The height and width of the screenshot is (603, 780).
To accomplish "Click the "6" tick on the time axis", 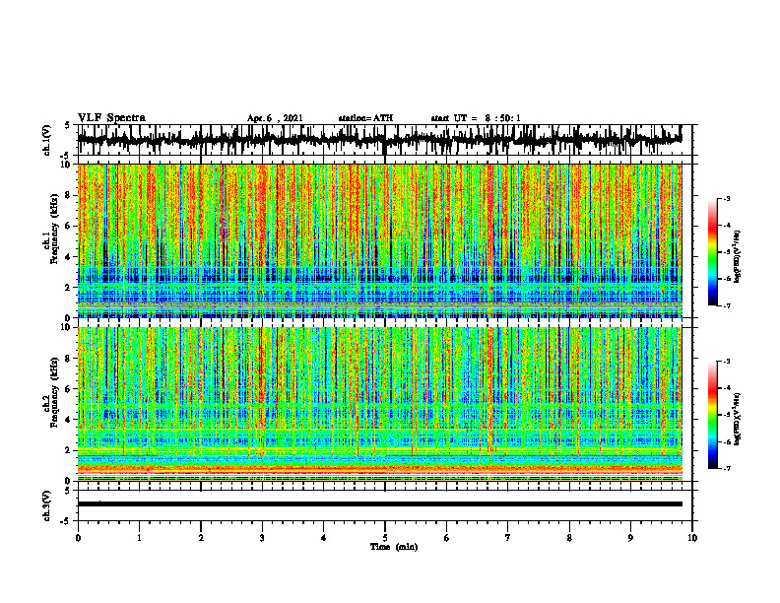I will (x=447, y=538).
